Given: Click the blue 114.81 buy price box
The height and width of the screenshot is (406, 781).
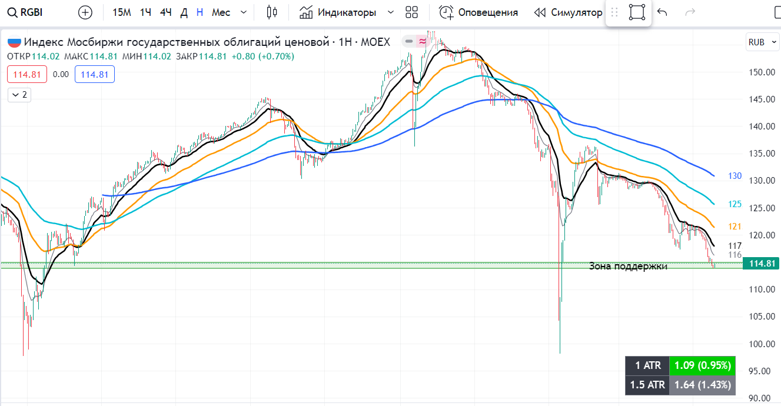Looking at the screenshot, I should pyautogui.click(x=95, y=75).
